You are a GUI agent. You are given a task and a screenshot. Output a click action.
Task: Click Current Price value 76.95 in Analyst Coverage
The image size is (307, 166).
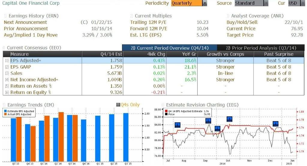tap(297, 28)
